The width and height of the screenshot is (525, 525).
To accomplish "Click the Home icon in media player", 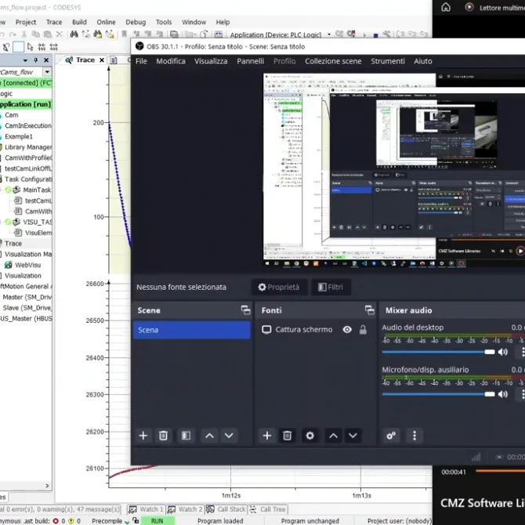I will pos(446,7).
